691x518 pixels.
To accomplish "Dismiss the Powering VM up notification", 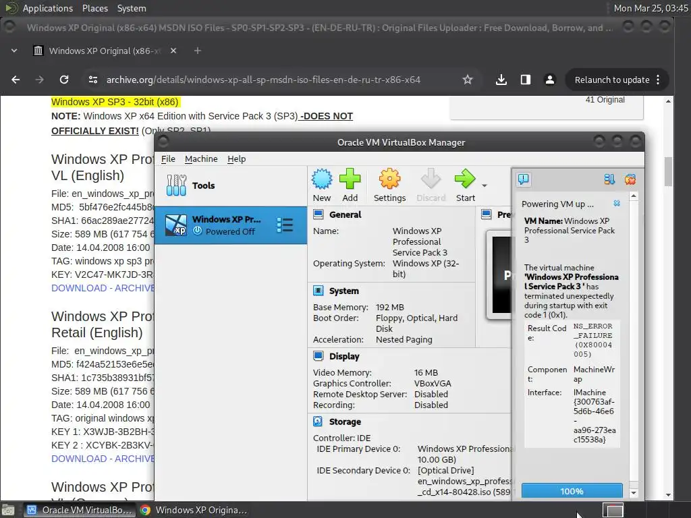I will 617,203.
